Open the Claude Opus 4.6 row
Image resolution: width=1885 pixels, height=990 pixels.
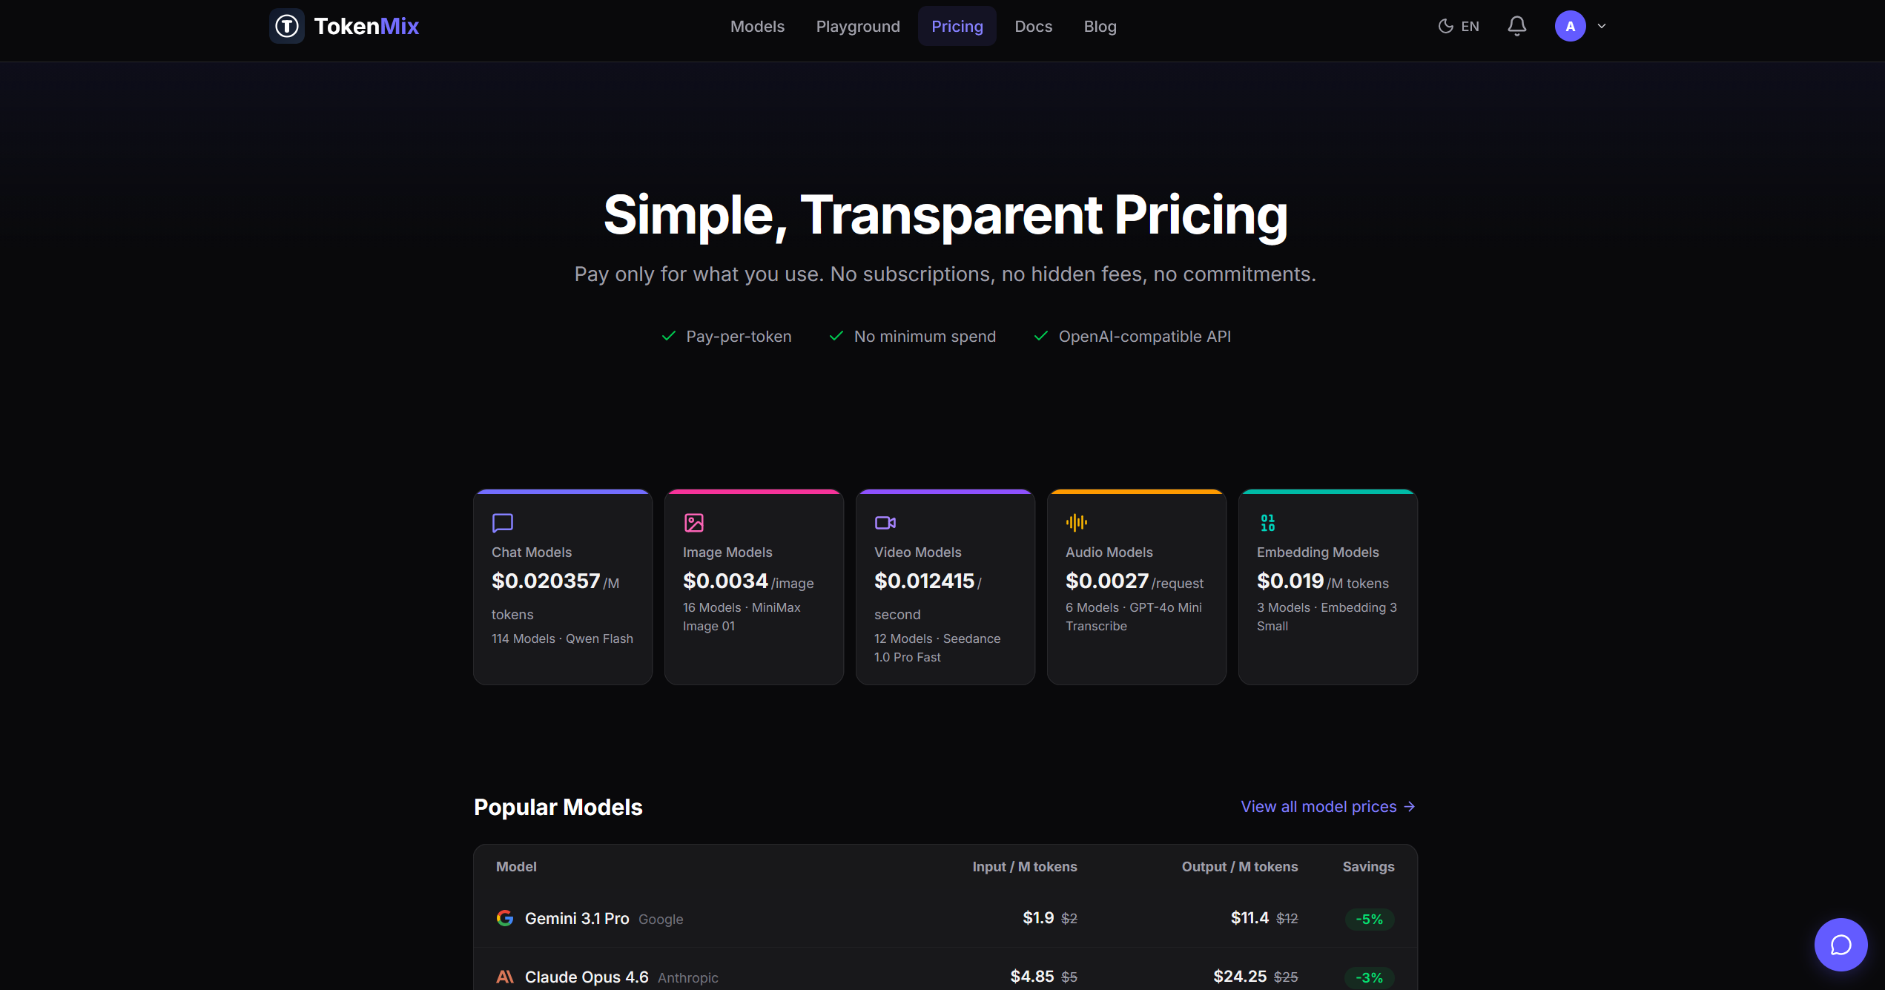coord(587,977)
